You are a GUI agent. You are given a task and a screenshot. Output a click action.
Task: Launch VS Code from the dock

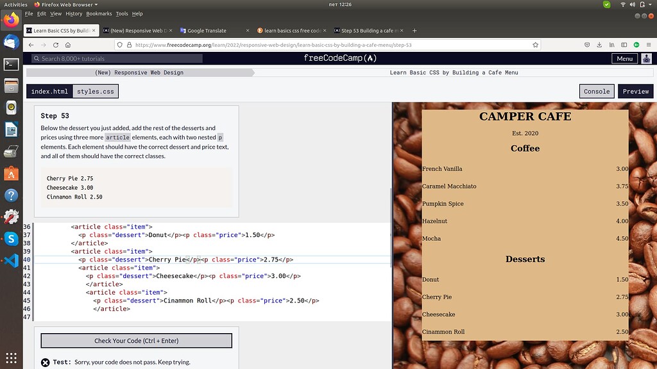click(x=10, y=259)
